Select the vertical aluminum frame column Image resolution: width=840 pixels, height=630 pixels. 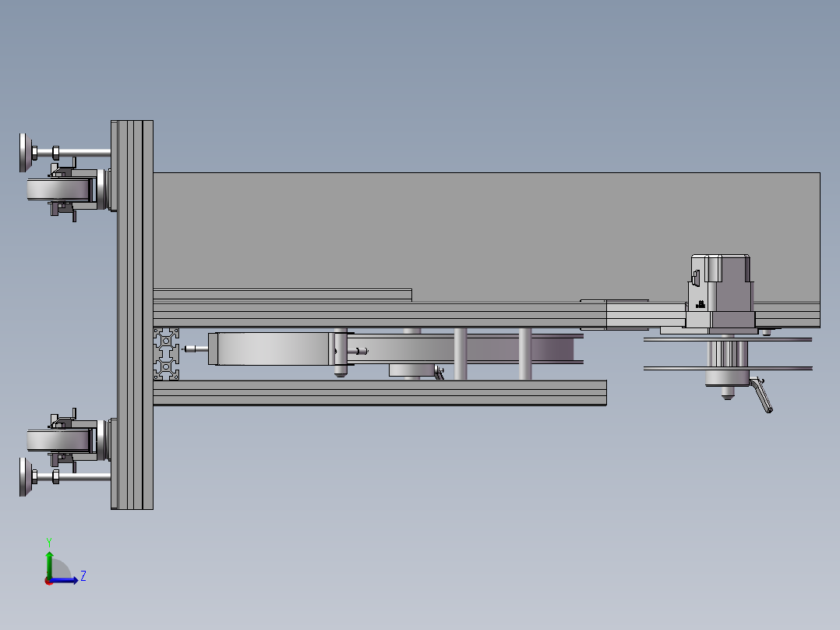132,315
